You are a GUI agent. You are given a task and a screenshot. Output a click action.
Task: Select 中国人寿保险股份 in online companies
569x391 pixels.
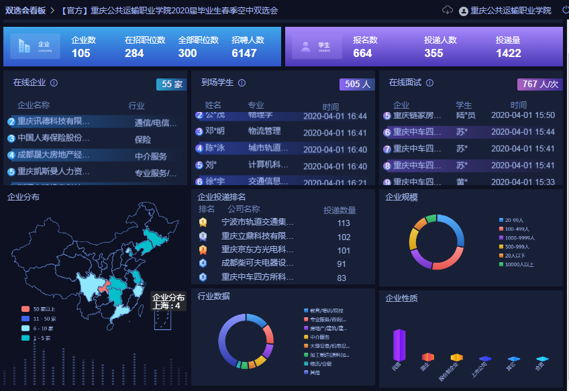pyautogui.click(x=53, y=138)
